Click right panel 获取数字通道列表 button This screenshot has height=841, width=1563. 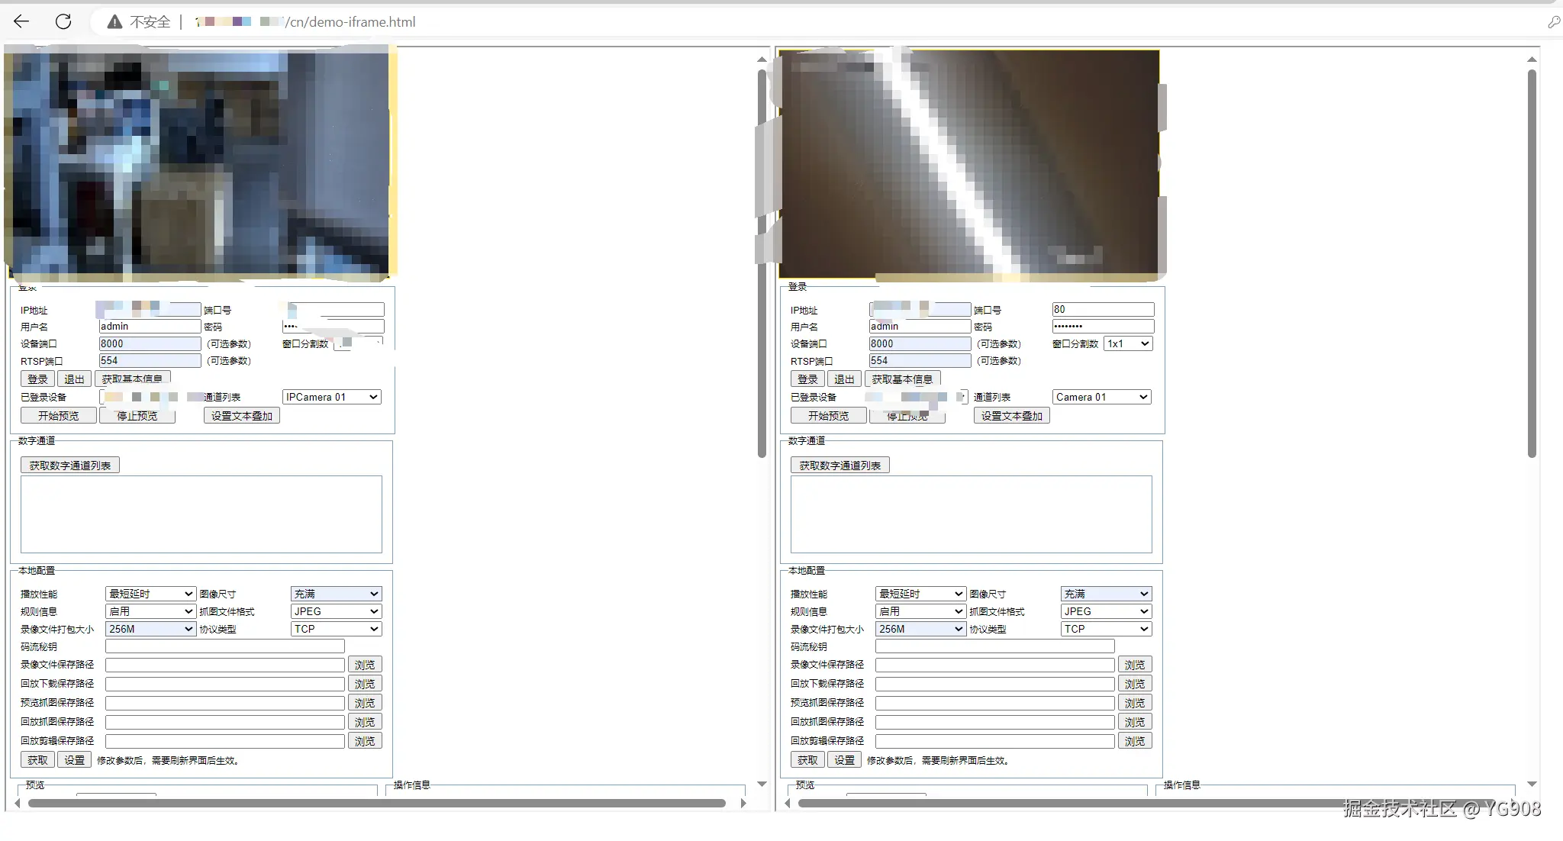tap(840, 466)
